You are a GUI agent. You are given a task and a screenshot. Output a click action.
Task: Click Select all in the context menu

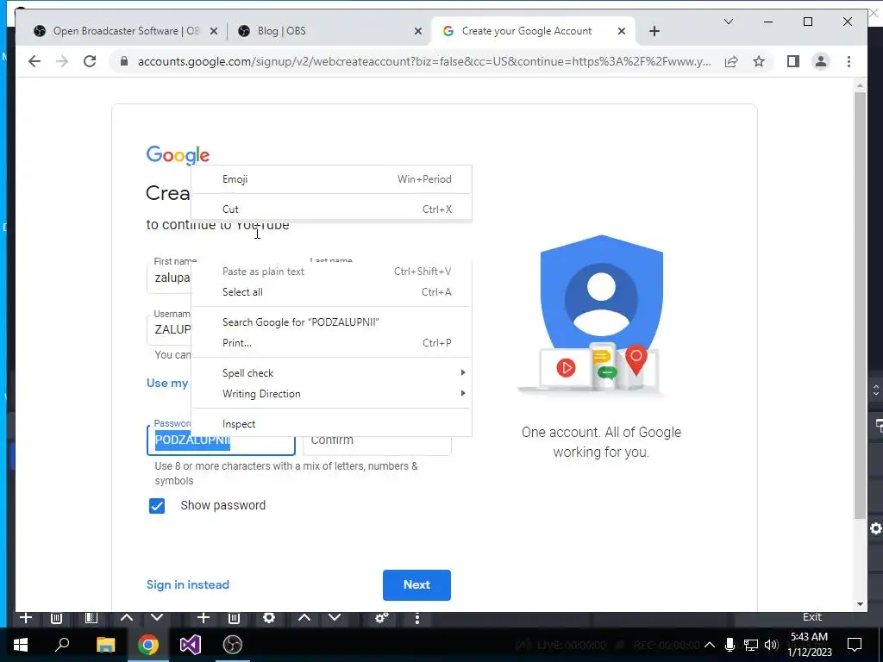[x=331, y=292]
